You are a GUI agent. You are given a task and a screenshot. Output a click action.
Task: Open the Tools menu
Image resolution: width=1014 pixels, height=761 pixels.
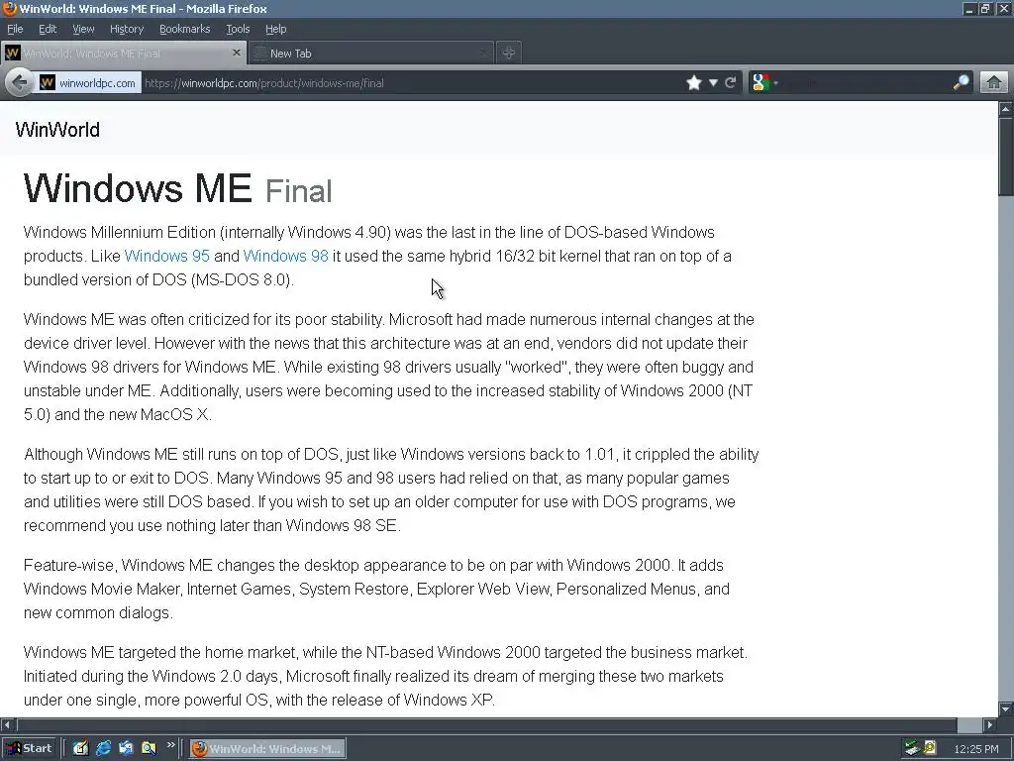pyautogui.click(x=238, y=29)
